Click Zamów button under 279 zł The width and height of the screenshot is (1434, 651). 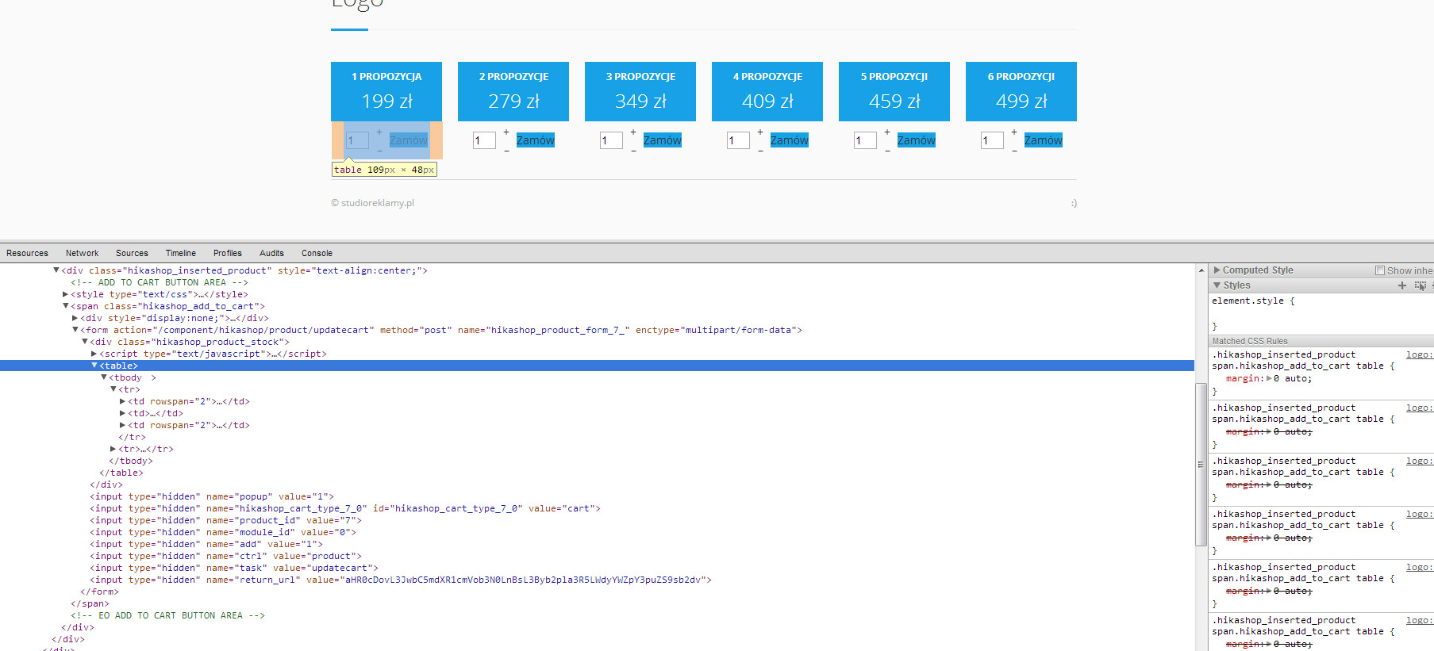tap(535, 140)
